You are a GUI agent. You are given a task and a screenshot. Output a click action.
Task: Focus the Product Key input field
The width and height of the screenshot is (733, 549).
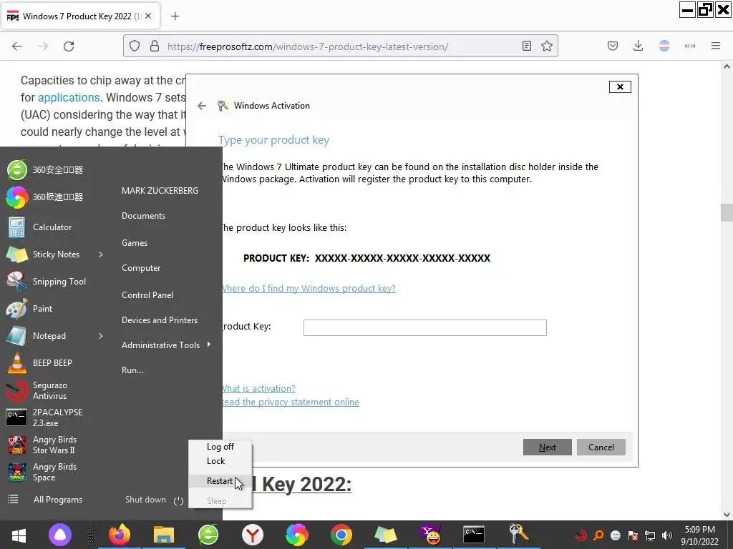point(425,327)
